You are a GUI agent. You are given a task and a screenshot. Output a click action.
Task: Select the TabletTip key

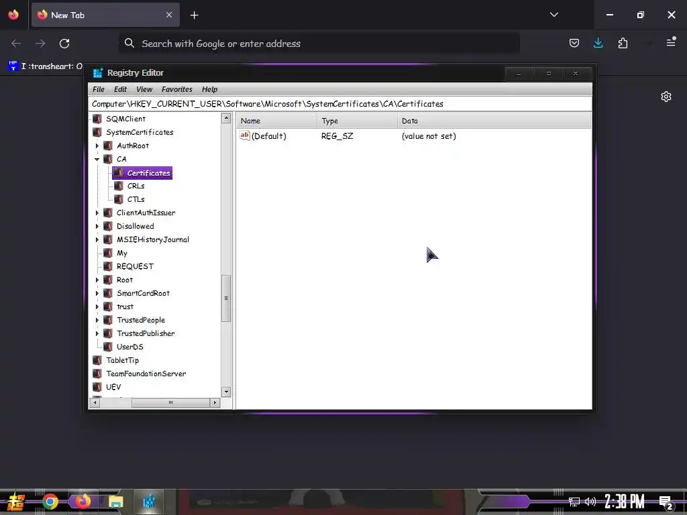122,360
